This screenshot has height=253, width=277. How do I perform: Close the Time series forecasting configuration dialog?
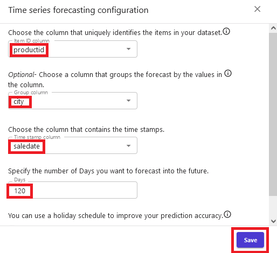click(257, 9)
